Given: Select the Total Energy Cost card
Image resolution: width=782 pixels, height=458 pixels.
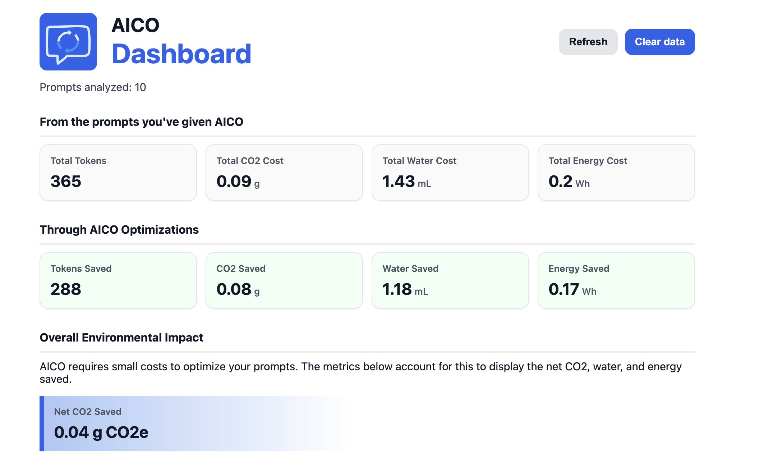Looking at the screenshot, I should [x=616, y=173].
